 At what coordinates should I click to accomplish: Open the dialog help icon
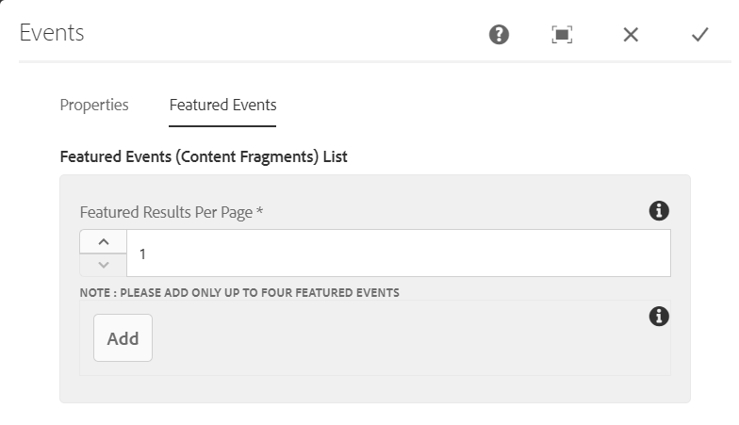pyautogui.click(x=499, y=34)
